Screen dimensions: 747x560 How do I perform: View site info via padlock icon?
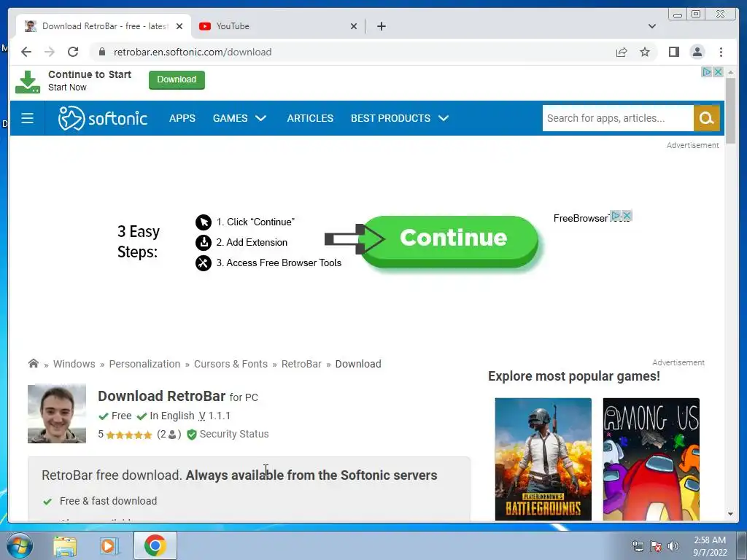(102, 52)
